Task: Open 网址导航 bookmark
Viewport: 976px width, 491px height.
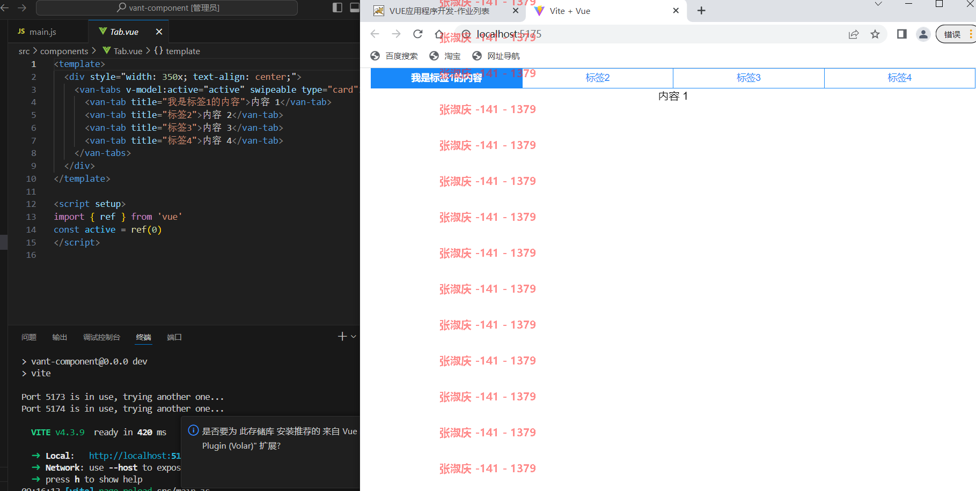Action: [x=496, y=56]
